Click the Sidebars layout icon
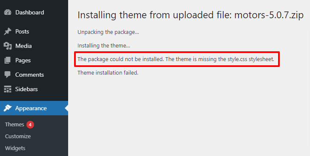 pos(8,89)
